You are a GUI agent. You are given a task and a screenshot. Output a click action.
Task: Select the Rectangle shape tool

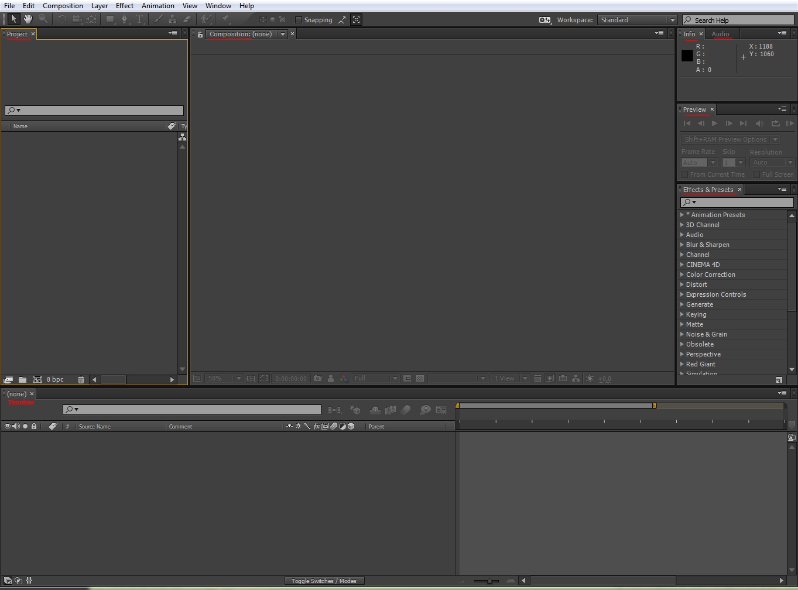click(x=110, y=19)
